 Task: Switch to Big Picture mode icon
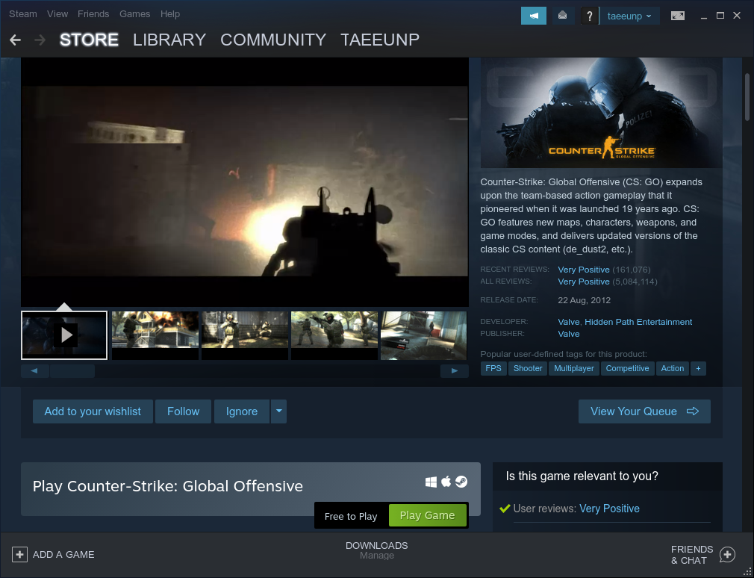click(x=678, y=16)
